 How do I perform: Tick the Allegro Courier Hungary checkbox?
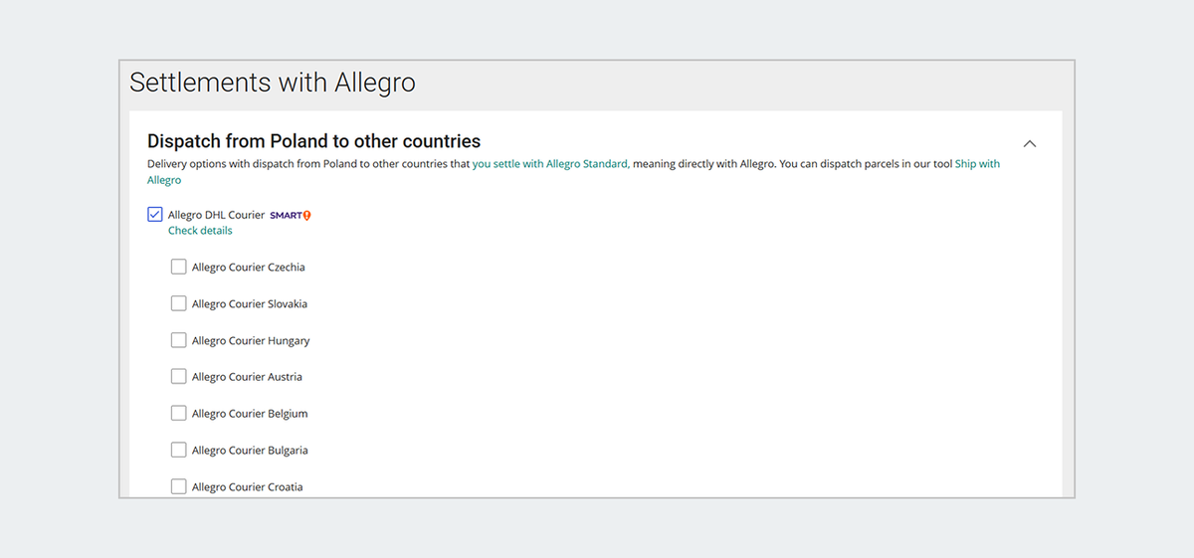tap(179, 340)
